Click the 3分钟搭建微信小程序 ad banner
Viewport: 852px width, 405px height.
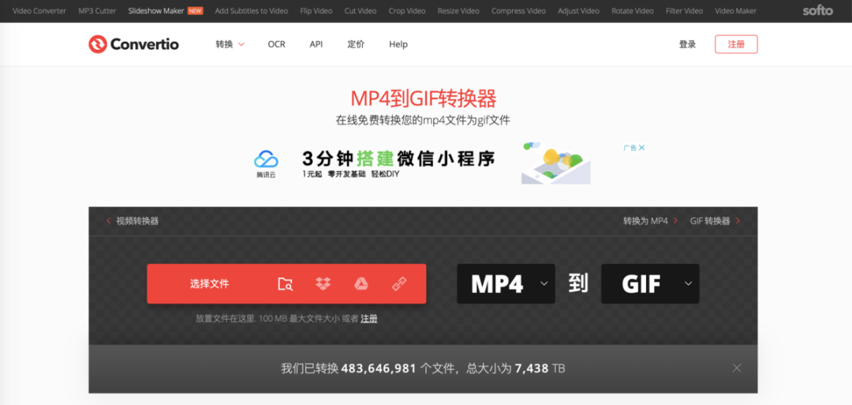pyautogui.click(x=399, y=159)
